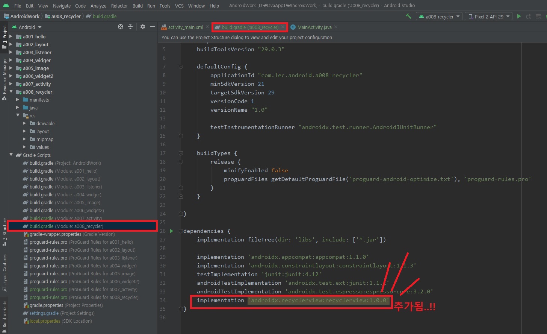Expand the a003_listener module

point(11,52)
